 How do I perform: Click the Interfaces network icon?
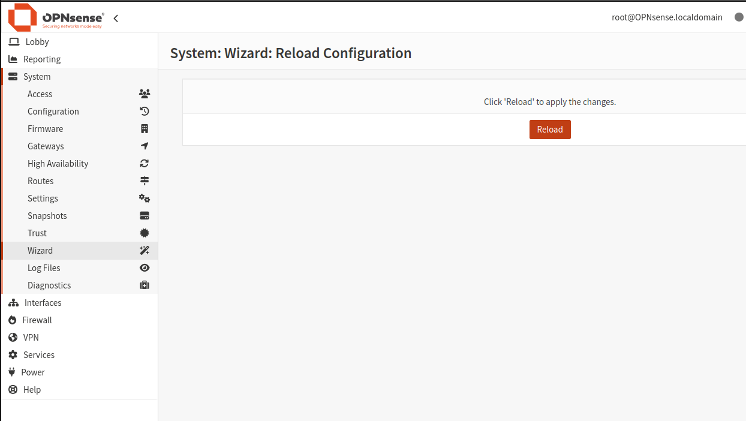[x=14, y=303]
